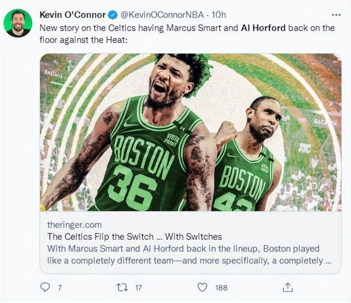Retweet this Kevin O'Connor post
Viewport: 351px width, 303px height.
[x=122, y=287]
